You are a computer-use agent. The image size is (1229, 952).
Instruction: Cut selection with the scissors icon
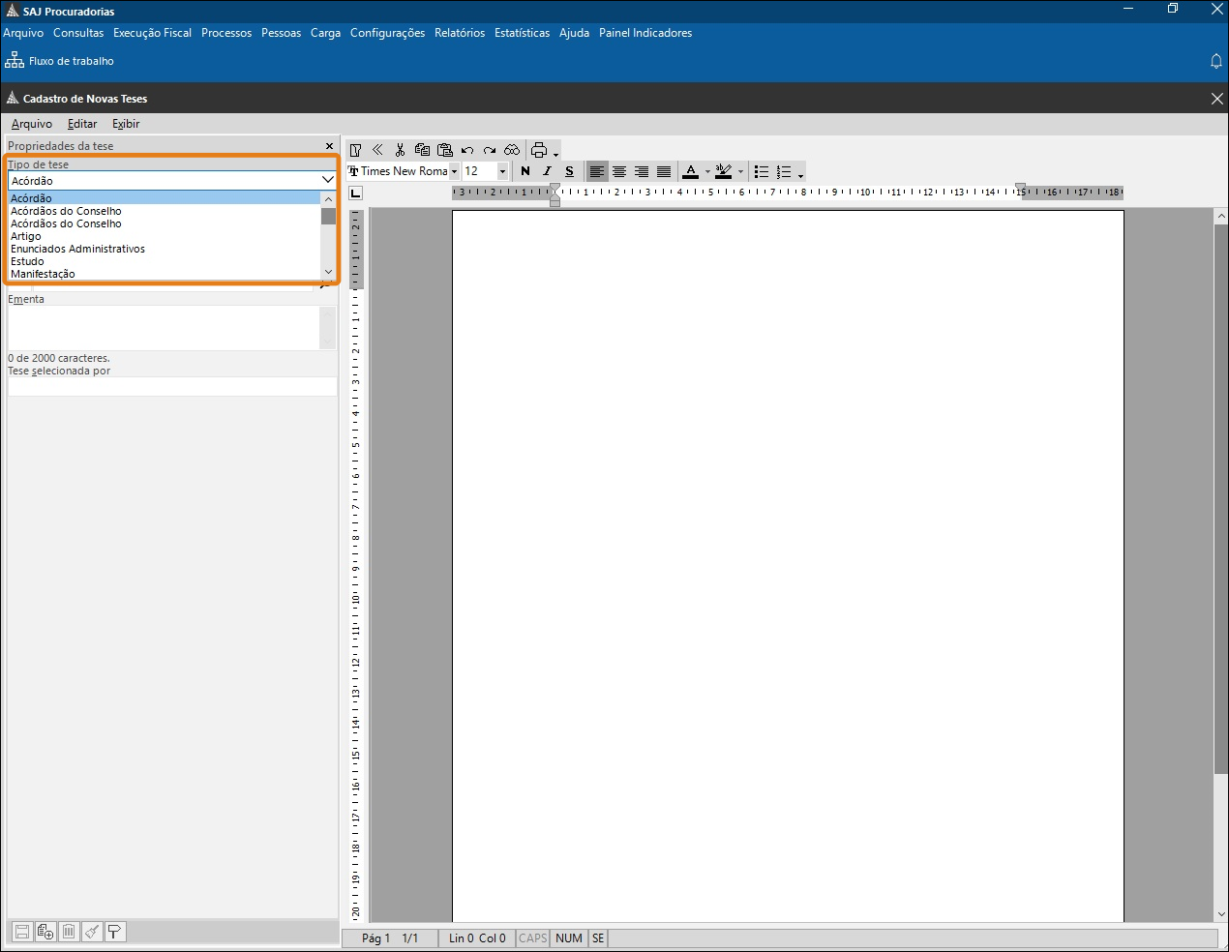click(400, 150)
